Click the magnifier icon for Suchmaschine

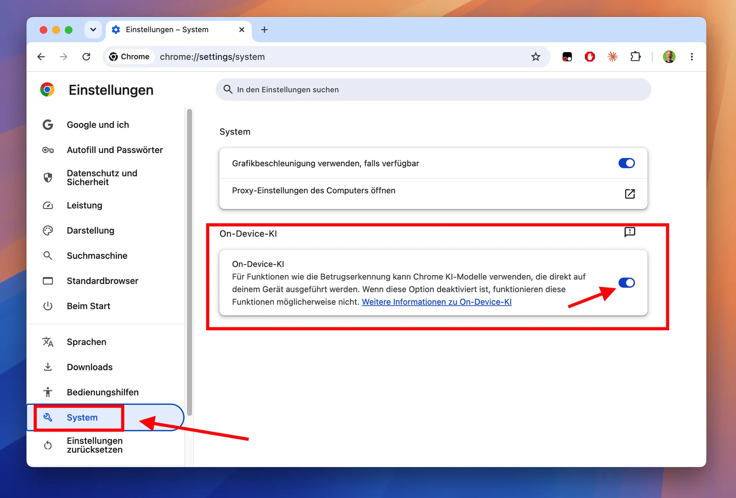click(x=48, y=256)
